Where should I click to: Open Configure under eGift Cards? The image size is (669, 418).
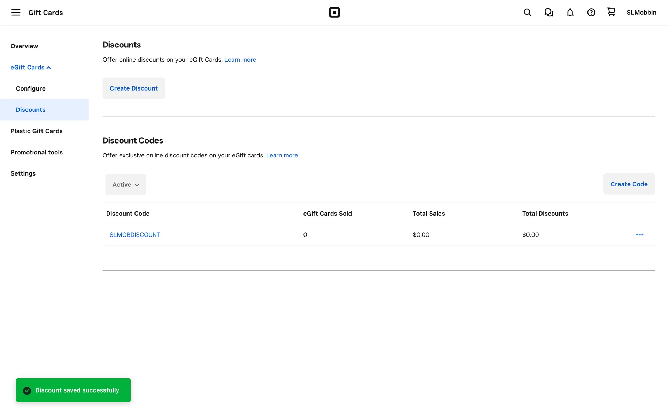tap(31, 88)
